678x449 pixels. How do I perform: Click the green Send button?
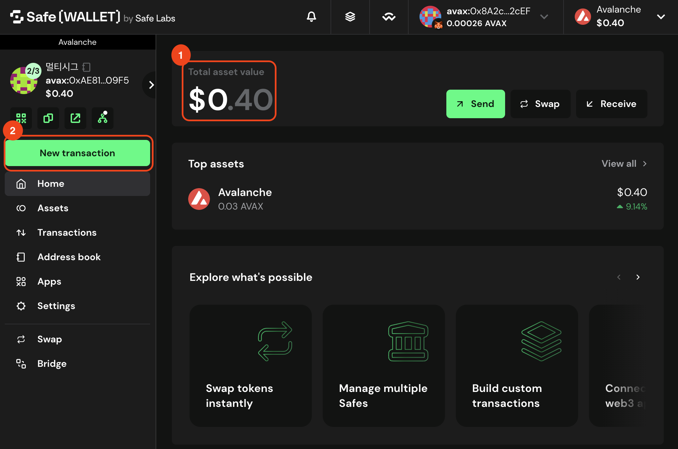(476, 104)
